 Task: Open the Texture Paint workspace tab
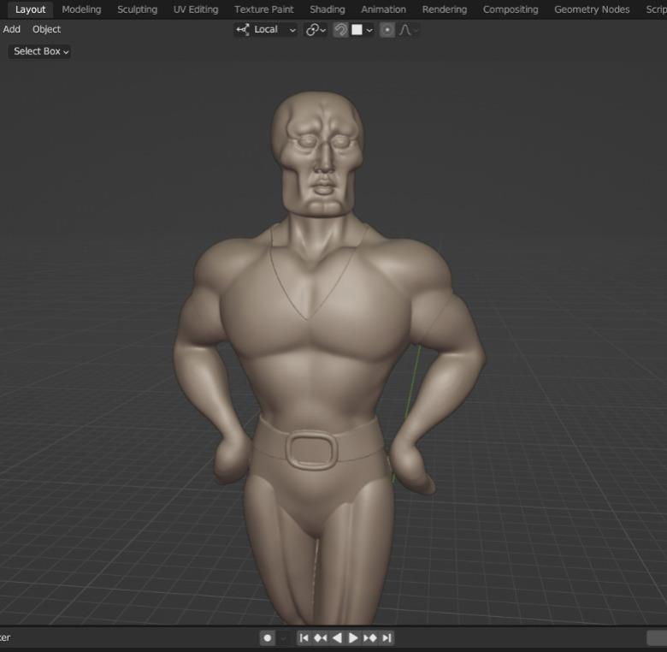(263, 9)
